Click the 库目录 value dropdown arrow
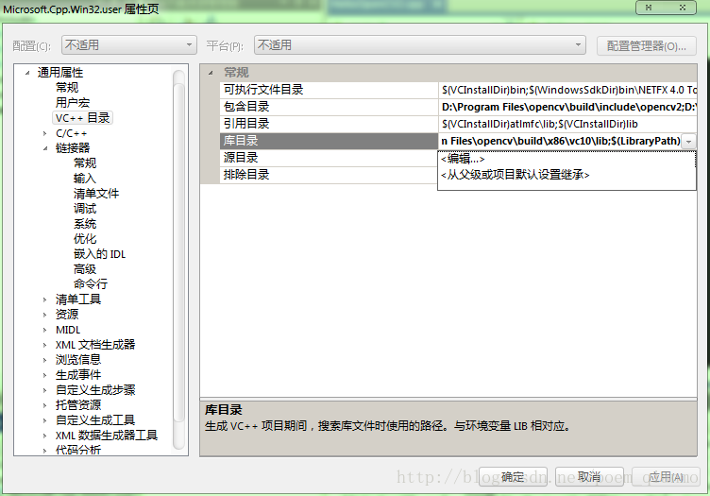The width and height of the screenshot is (710, 496). [689, 141]
